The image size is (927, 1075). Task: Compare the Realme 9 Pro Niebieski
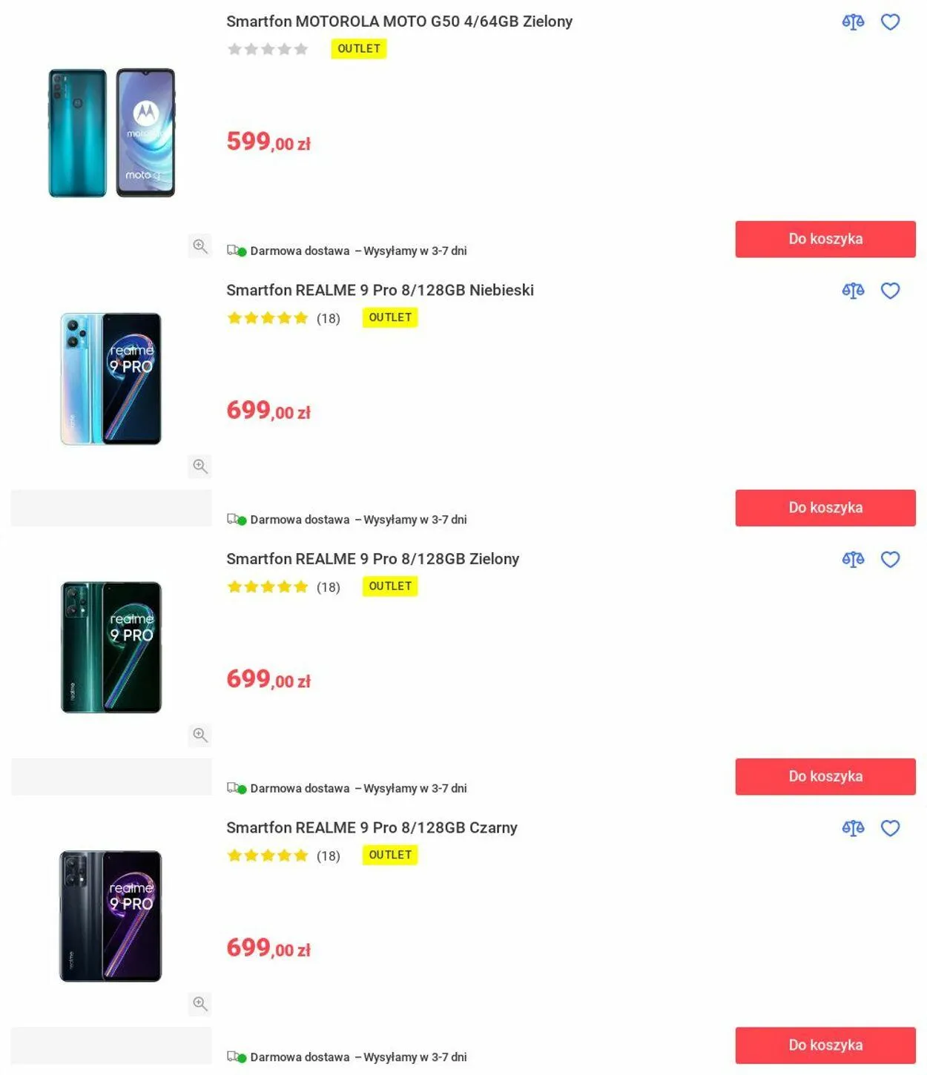point(853,291)
